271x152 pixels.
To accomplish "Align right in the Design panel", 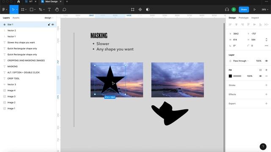I will point(243,24).
